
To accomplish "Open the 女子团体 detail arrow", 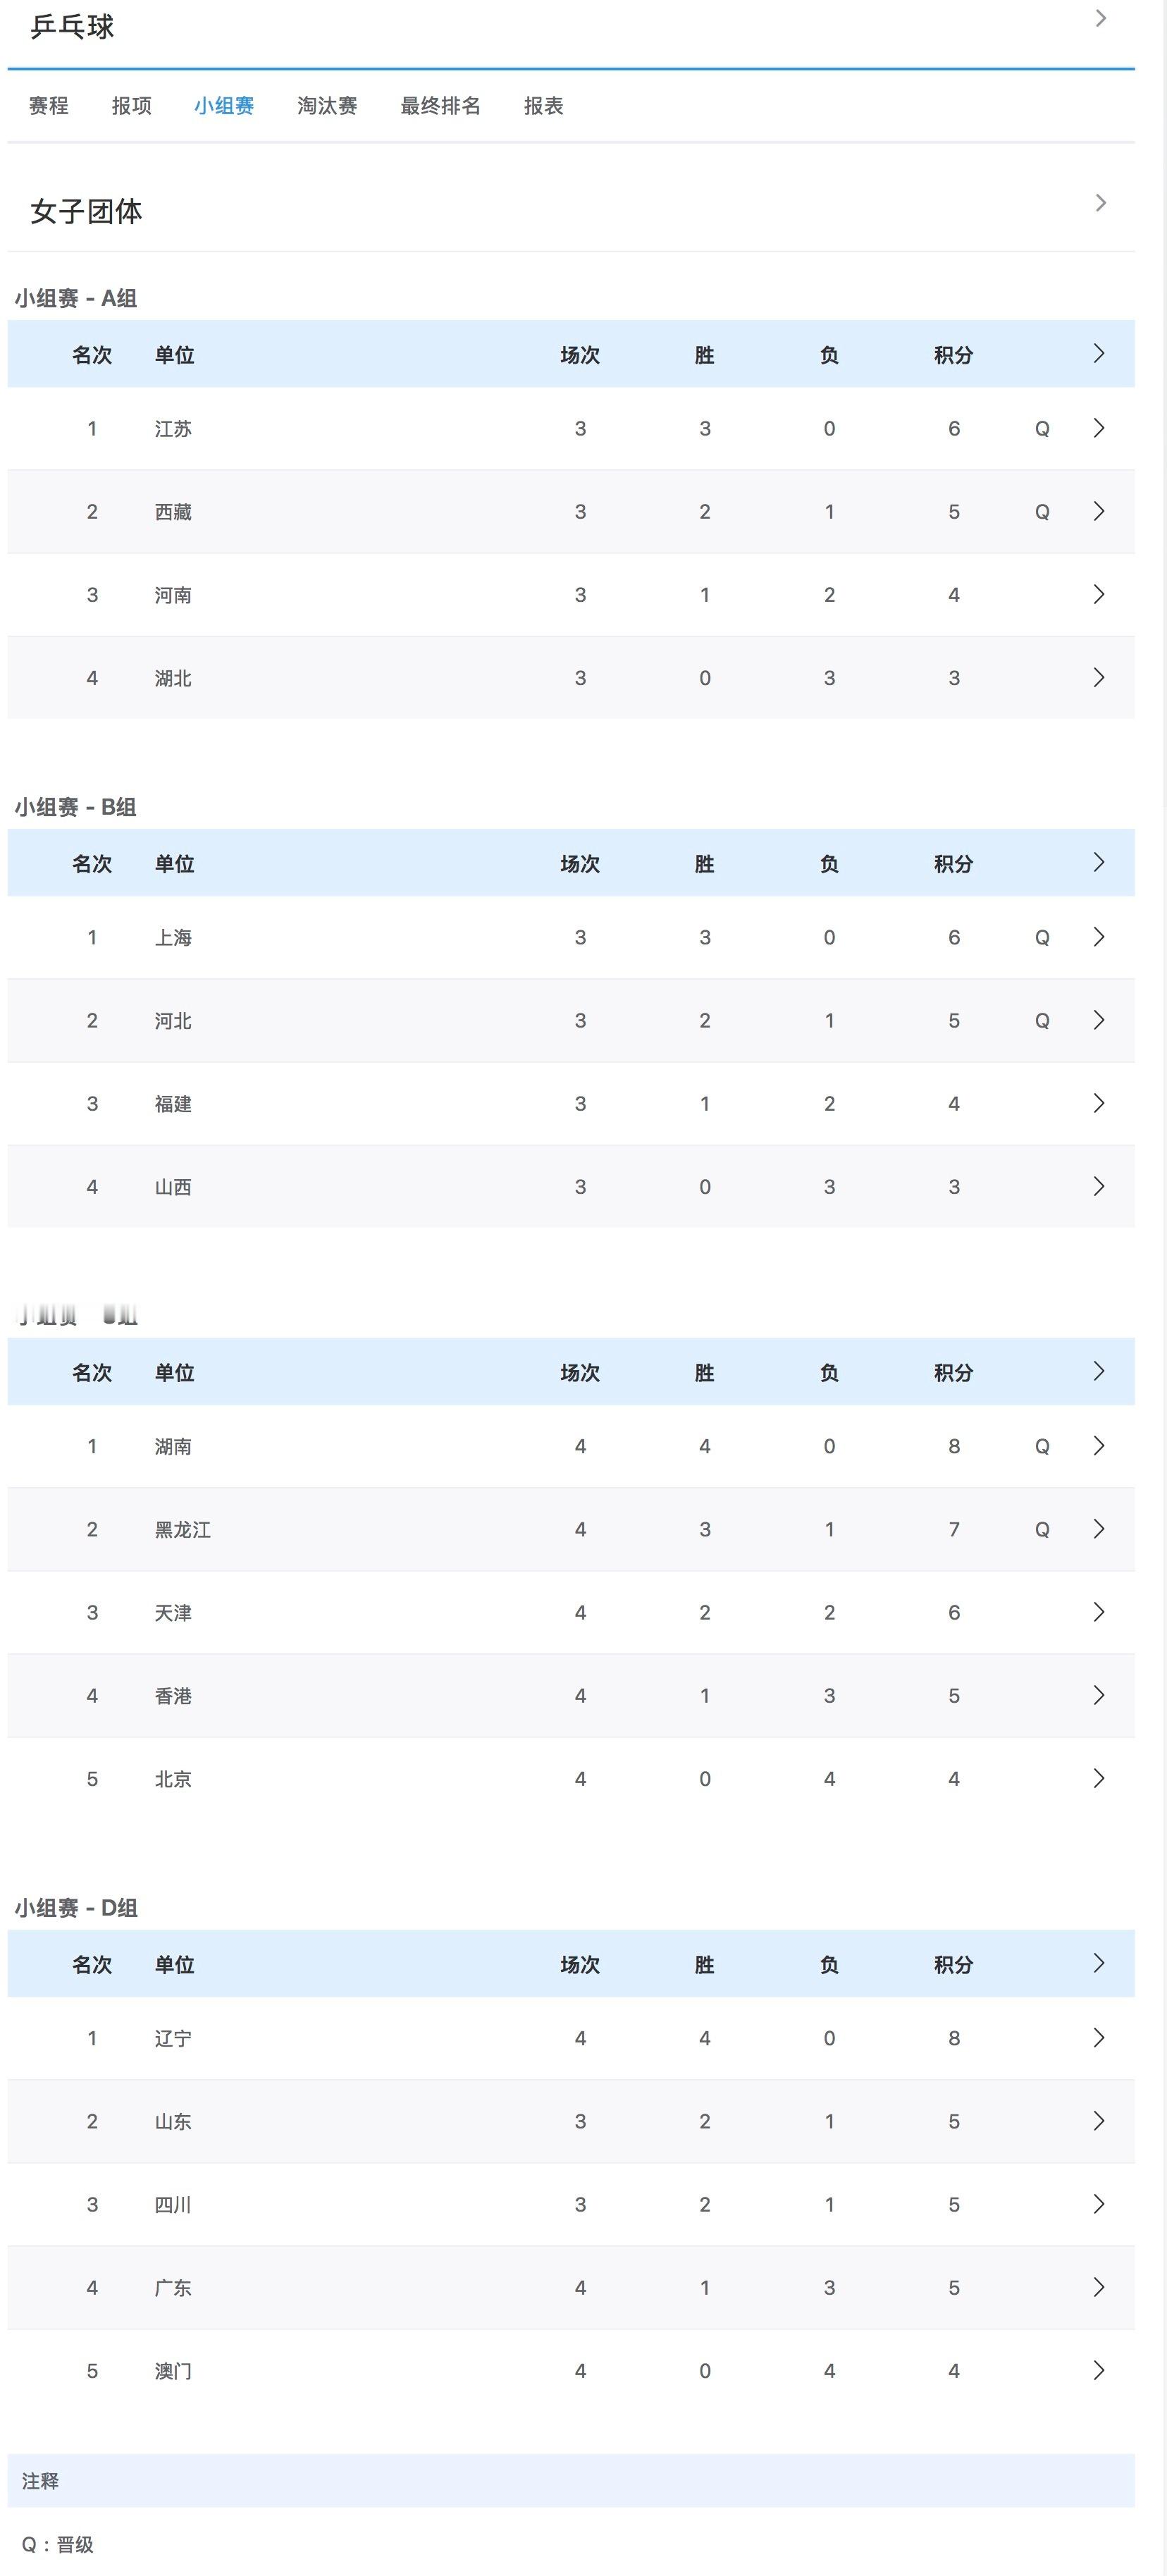I will [x=1100, y=203].
